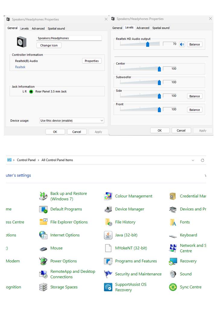Open the Java (32-bit) icon
The height and width of the screenshot is (314, 217).
[x=108, y=235]
